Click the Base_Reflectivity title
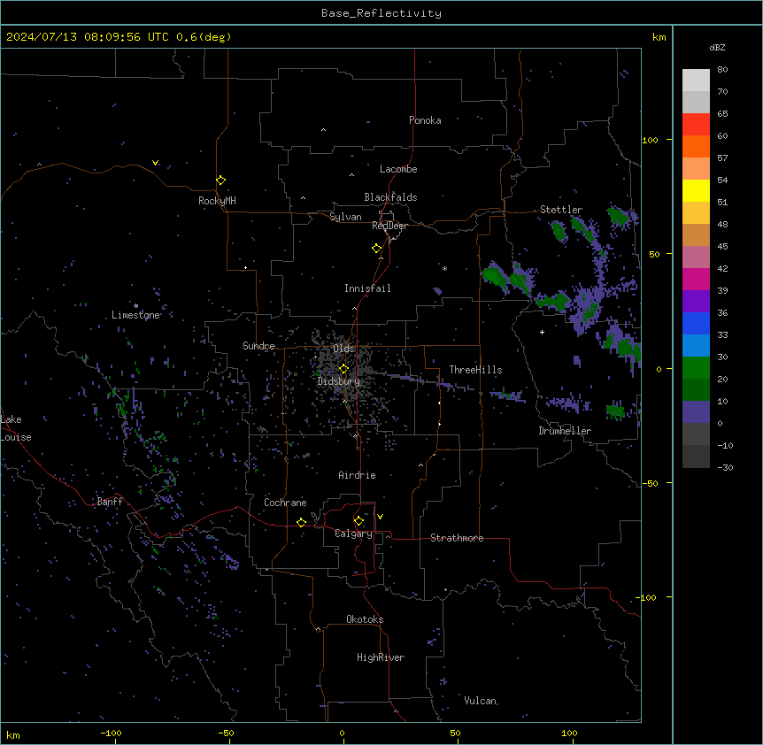763x745 pixels. (381, 13)
